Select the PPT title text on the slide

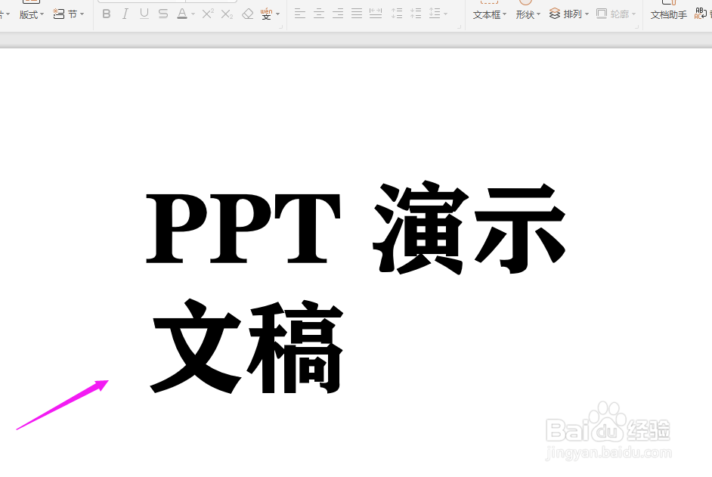click(242, 227)
